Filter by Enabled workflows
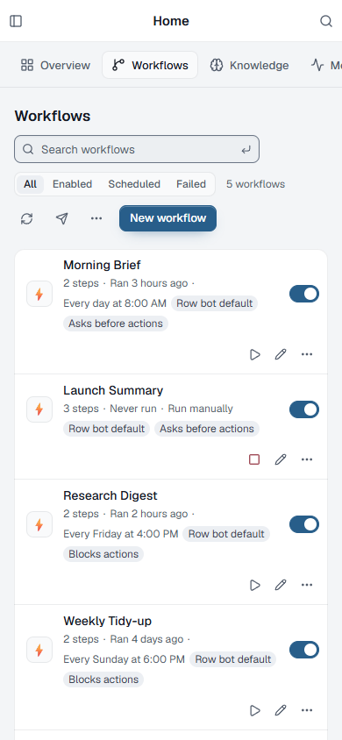The height and width of the screenshot is (740, 342). (72, 184)
